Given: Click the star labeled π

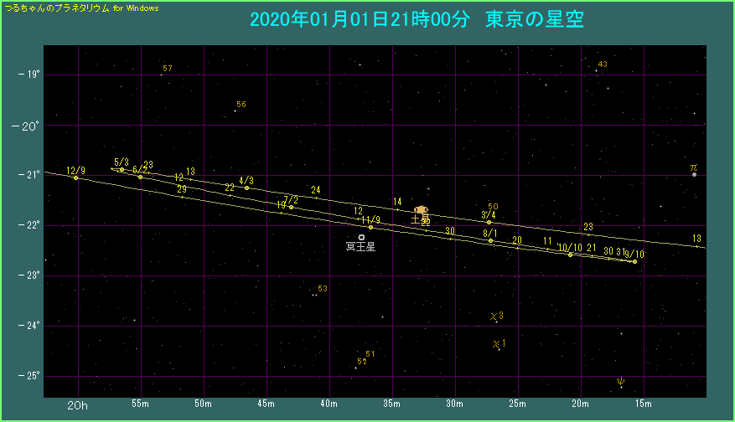Looking at the screenshot, I should pyautogui.click(x=694, y=174).
